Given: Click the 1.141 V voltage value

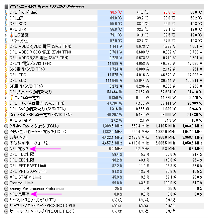Looking at the screenshot, I should (x=116, y=46).
